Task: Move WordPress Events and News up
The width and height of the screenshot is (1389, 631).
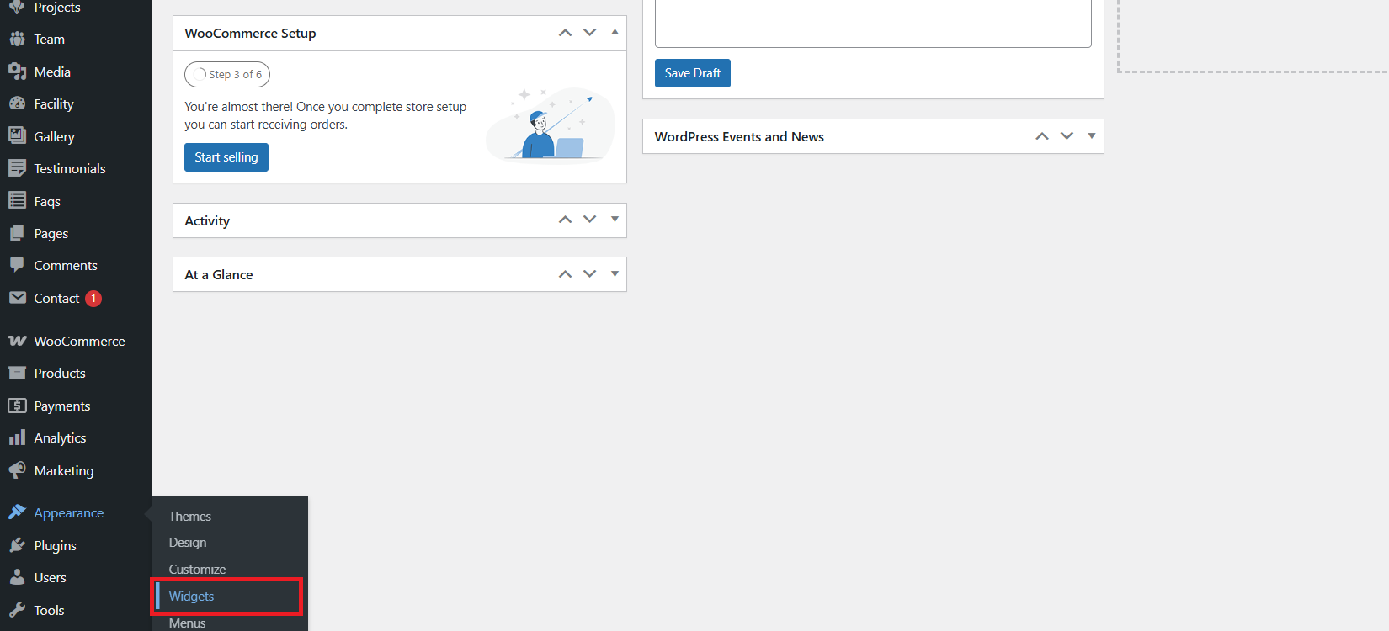Action: [1042, 135]
